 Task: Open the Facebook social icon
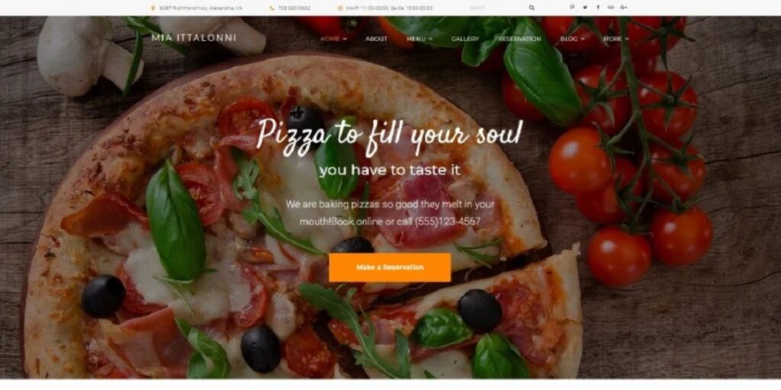(598, 8)
